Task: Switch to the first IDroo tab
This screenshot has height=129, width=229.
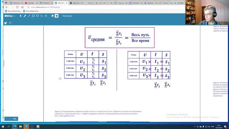Action: point(16,3)
